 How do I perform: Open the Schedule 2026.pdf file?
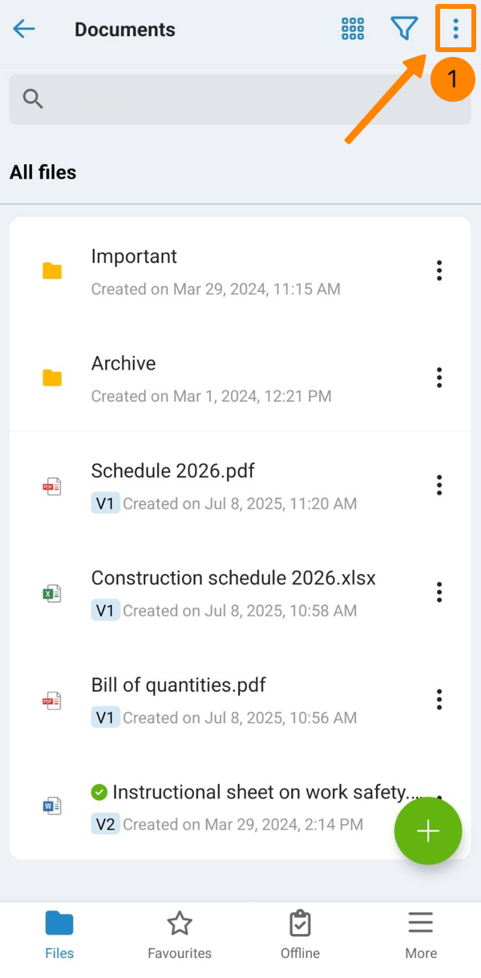[x=172, y=471]
